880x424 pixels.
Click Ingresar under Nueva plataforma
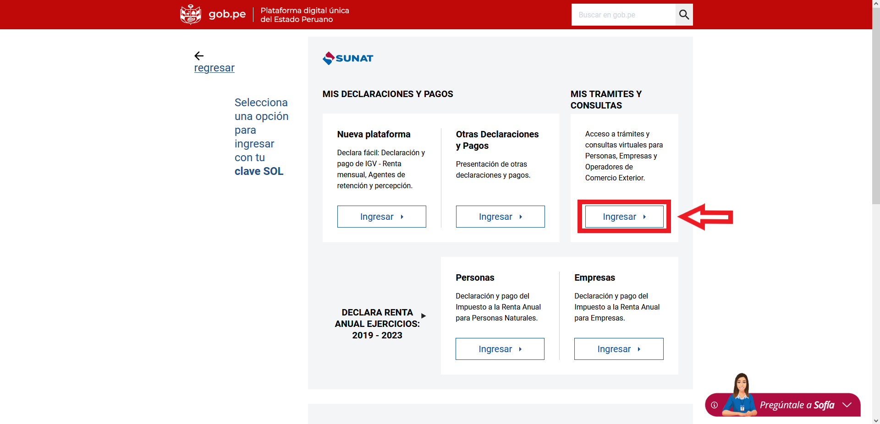(381, 217)
